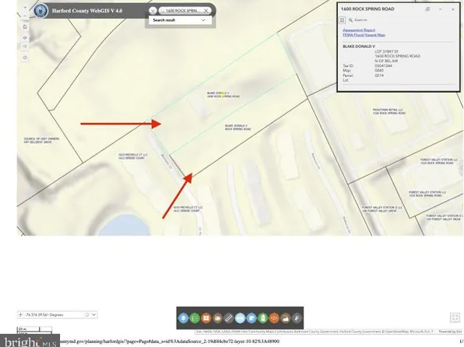The width and height of the screenshot is (464, 347).
Task: Select the ruler measurement tool
Action: point(228,318)
